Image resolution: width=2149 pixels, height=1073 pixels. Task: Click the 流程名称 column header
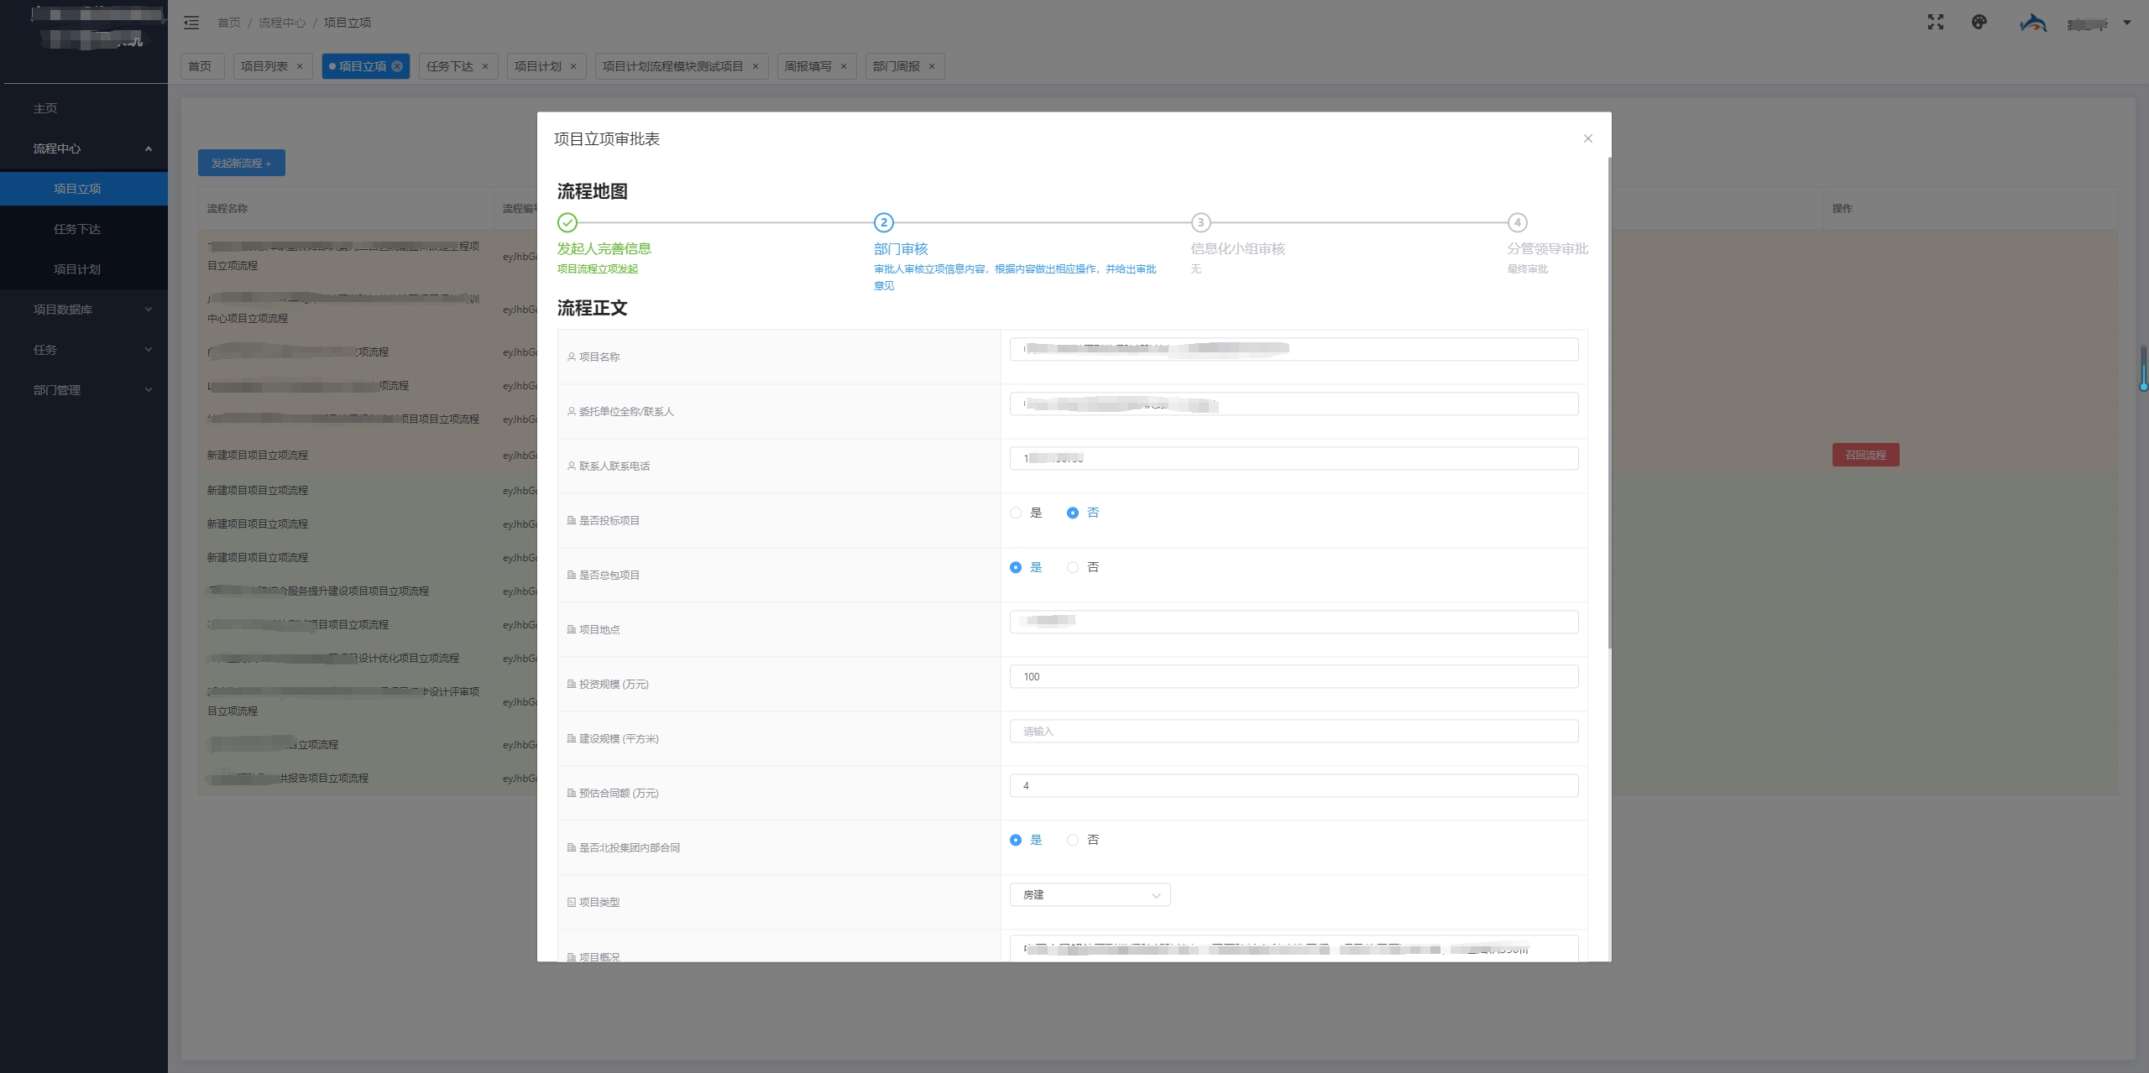point(346,208)
